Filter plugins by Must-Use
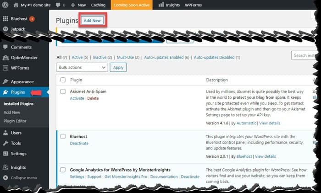 point(125,57)
